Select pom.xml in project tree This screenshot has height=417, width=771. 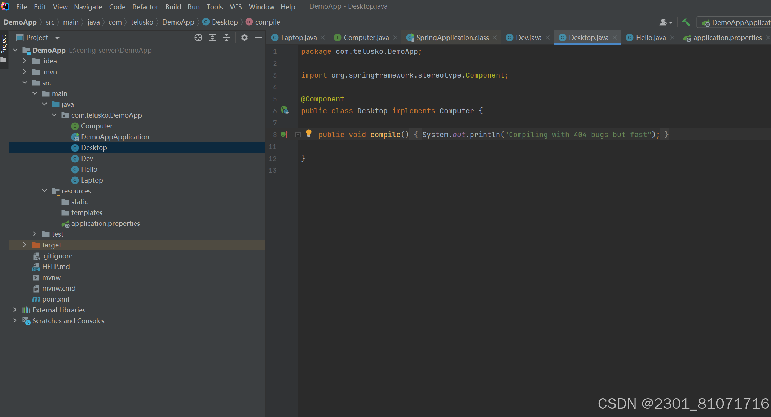click(x=56, y=299)
